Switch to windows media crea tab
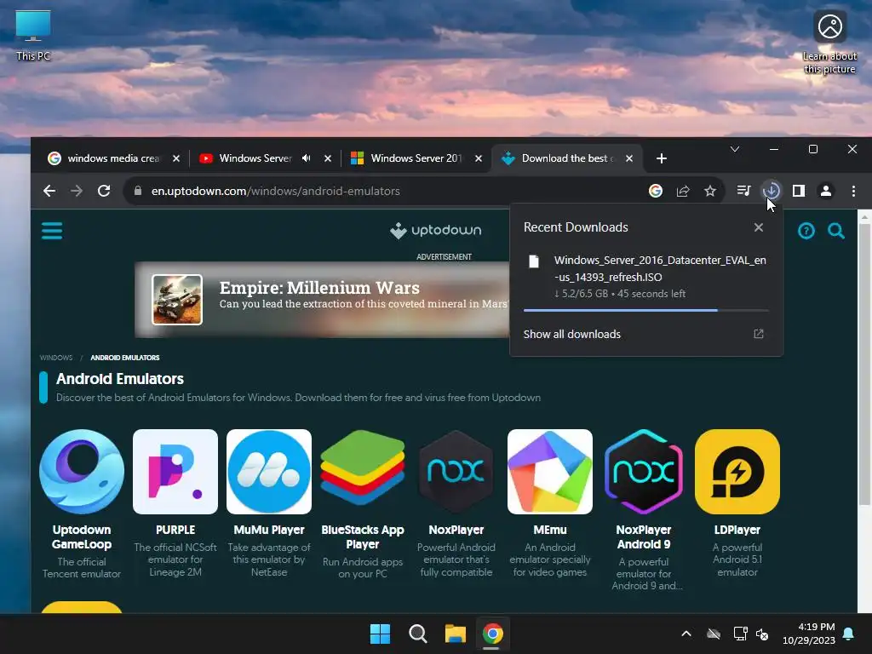The image size is (872, 654). click(114, 158)
